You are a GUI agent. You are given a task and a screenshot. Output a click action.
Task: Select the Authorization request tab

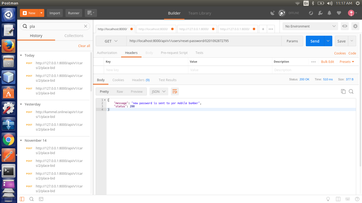(x=107, y=53)
